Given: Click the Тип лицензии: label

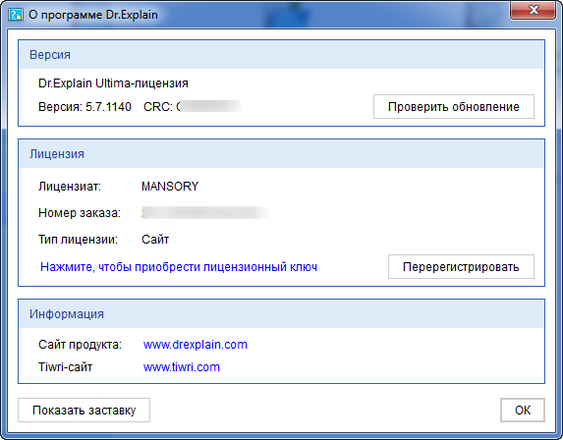Looking at the screenshot, I should pos(78,240).
